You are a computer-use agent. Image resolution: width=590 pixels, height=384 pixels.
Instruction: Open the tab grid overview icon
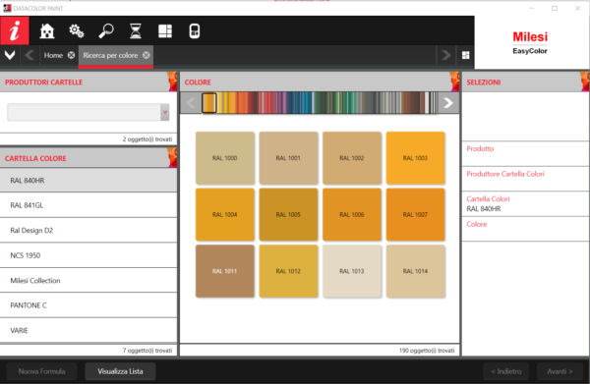click(x=465, y=55)
